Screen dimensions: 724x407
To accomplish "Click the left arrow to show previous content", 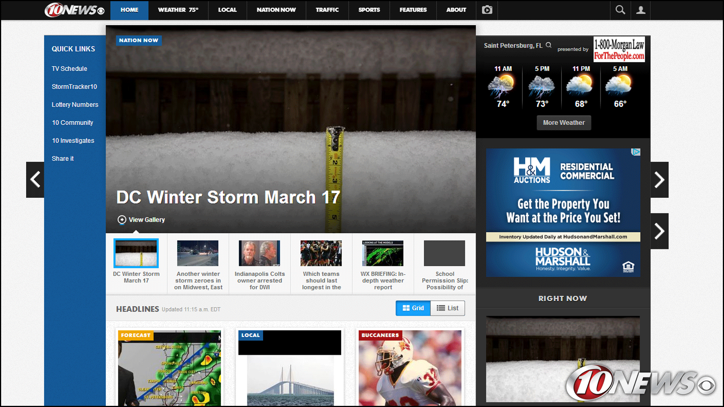I will point(35,180).
